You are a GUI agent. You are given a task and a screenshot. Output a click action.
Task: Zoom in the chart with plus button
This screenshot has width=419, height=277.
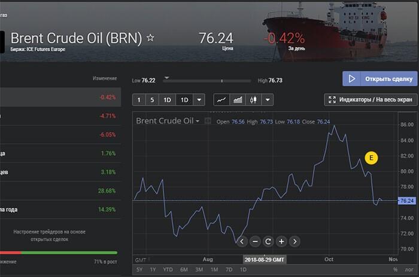click(x=281, y=241)
